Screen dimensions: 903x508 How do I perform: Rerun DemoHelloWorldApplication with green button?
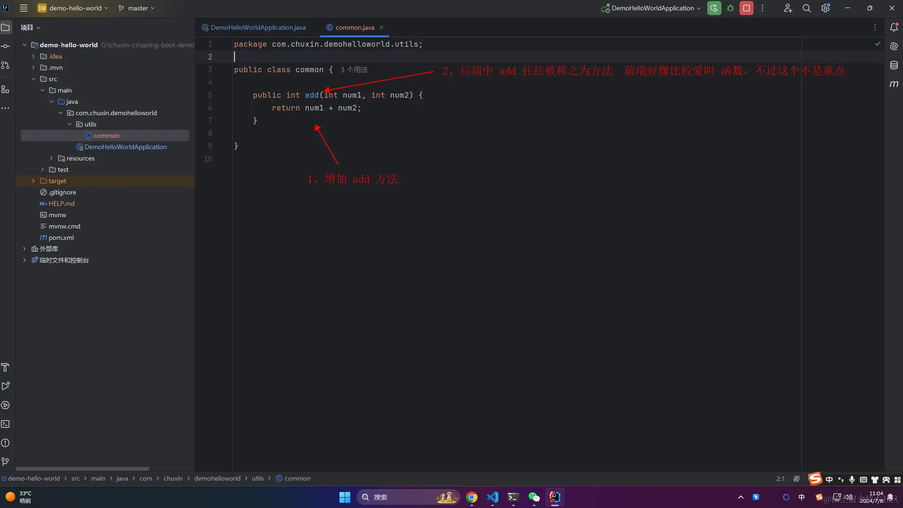pos(714,8)
